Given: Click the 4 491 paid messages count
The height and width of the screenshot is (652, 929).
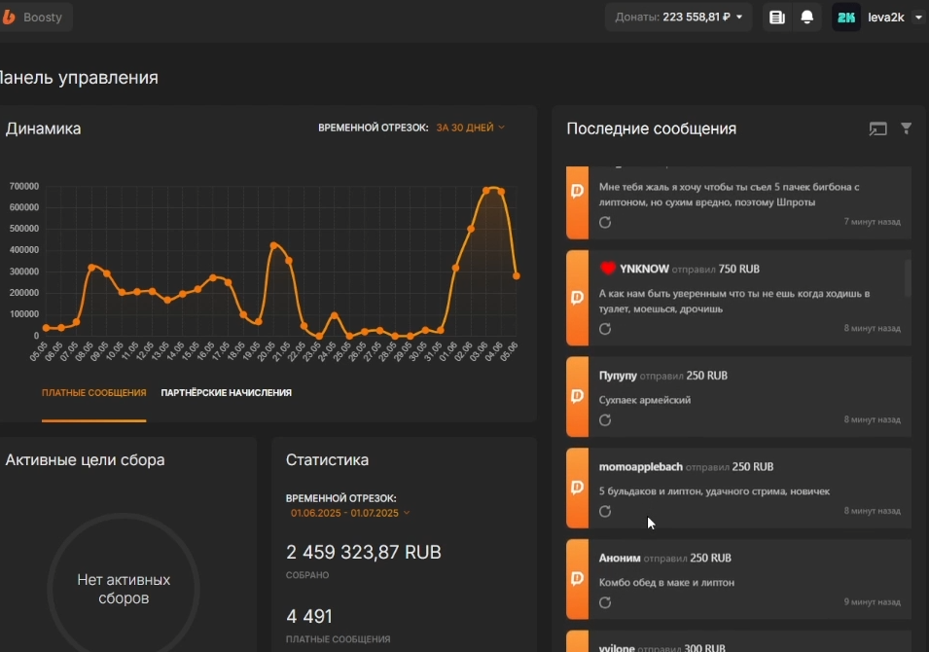Looking at the screenshot, I should (309, 616).
